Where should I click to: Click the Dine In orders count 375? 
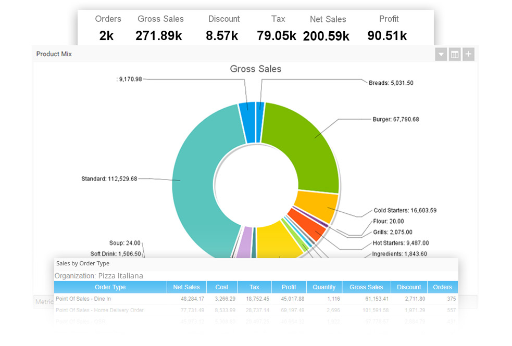click(452, 299)
